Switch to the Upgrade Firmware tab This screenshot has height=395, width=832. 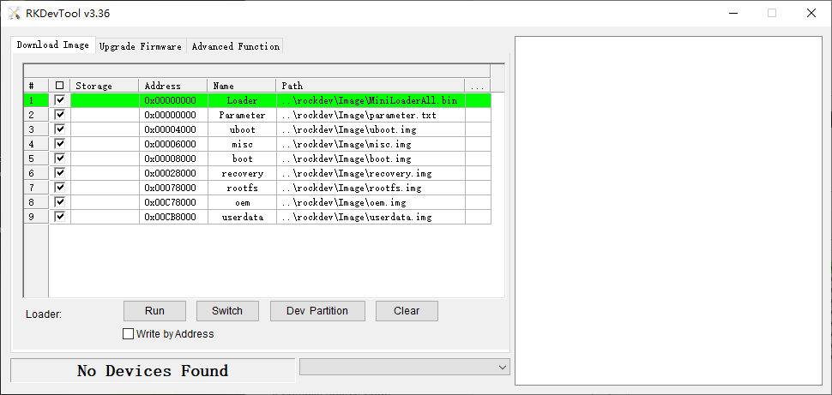(141, 46)
